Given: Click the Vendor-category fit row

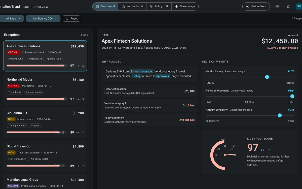Looking at the screenshot, I should point(150,105).
